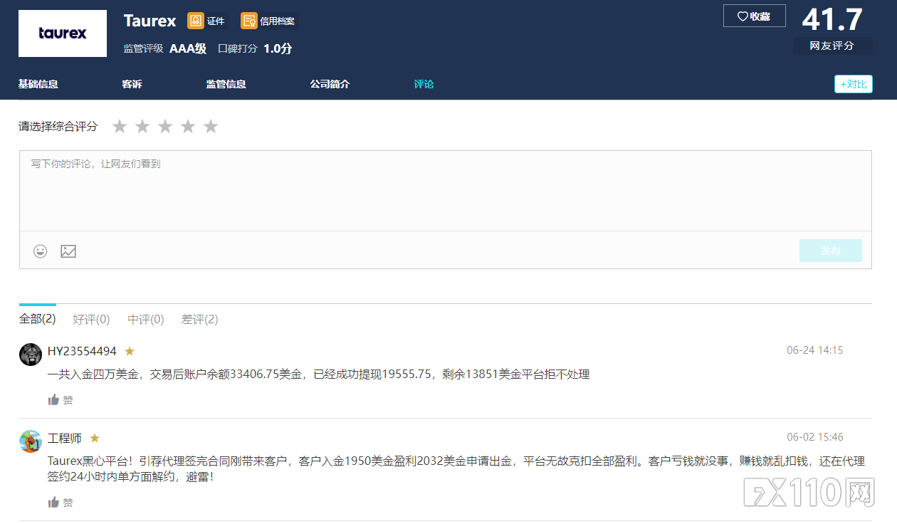Click into the comment text box
The width and height of the screenshot is (897, 524).
(x=446, y=191)
